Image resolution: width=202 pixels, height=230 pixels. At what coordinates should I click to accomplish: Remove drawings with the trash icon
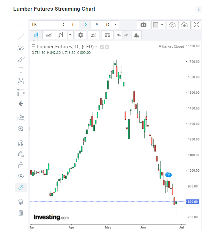click(x=21, y=213)
